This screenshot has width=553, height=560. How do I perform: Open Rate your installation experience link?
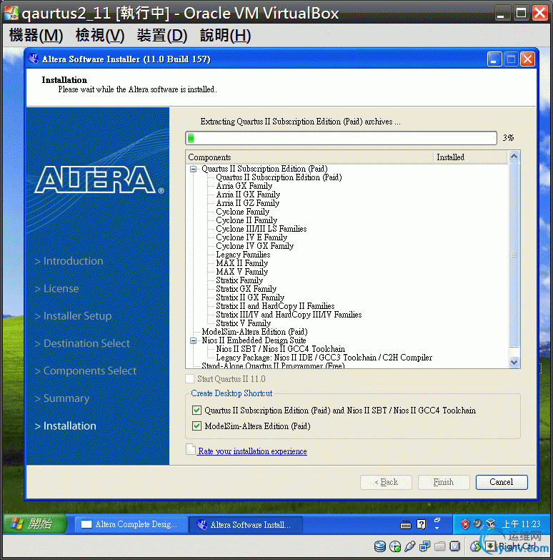[x=252, y=451]
